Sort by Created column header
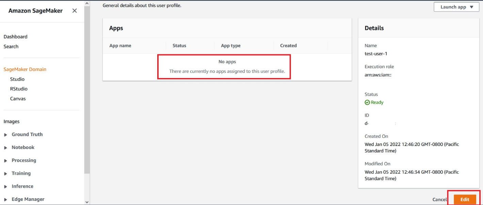 click(x=288, y=45)
